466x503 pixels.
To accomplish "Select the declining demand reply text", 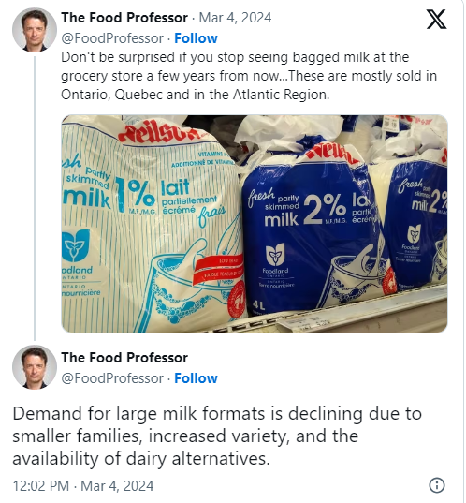I will point(217,436).
